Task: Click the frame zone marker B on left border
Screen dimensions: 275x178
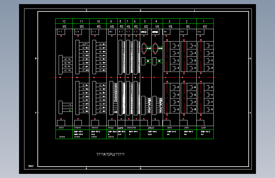Action: pos(36,59)
